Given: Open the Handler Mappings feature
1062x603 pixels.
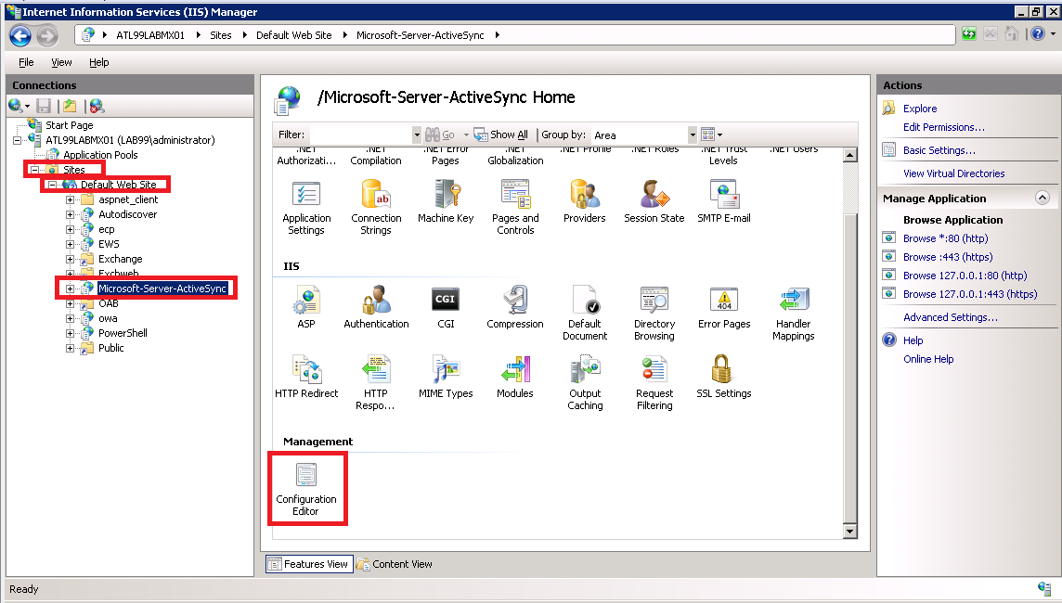Looking at the screenshot, I should click(794, 314).
